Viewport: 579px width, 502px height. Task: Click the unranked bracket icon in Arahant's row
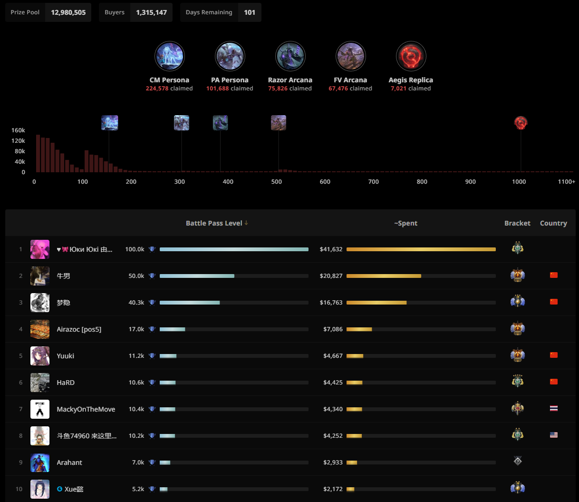pos(518,461)
